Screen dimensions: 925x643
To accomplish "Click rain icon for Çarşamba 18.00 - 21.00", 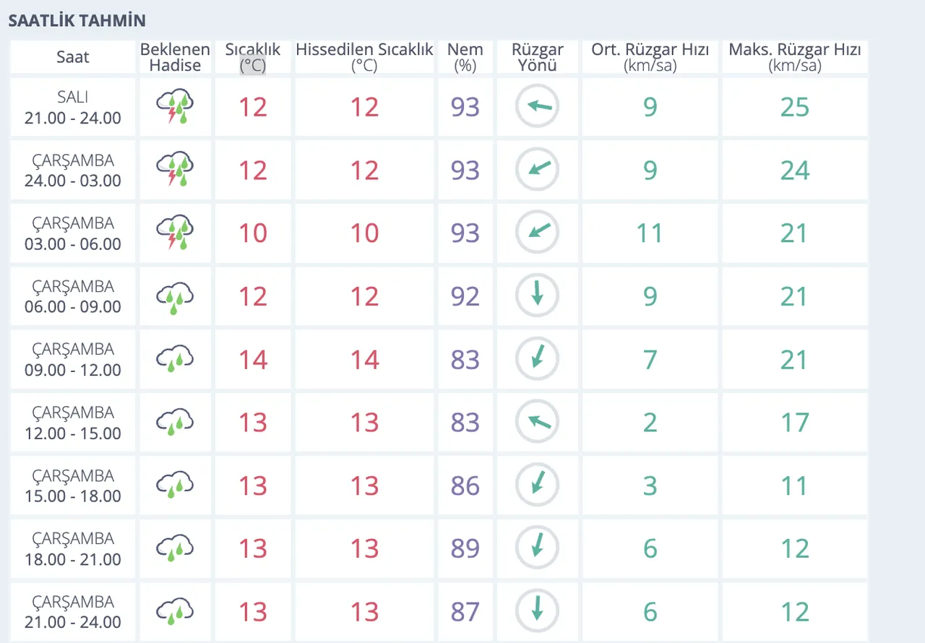I will pyautogui.click(x=175, y=548).
